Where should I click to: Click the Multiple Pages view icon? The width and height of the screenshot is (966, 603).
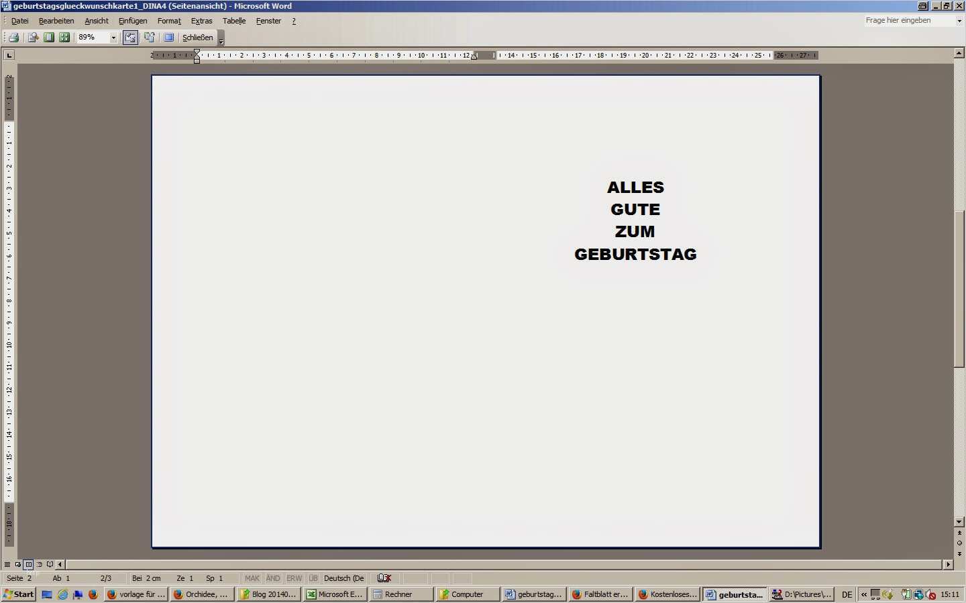click(64, 38)
